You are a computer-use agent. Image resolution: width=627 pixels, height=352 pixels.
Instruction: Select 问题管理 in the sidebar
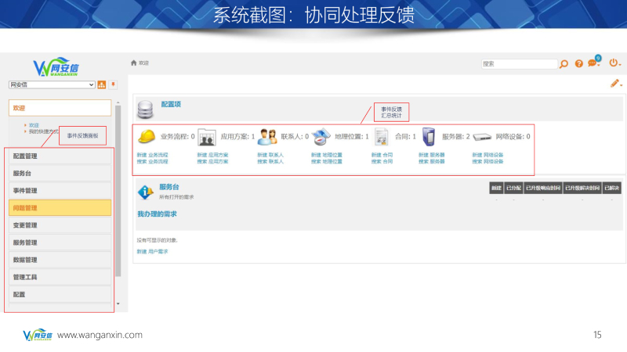[60, 208]
